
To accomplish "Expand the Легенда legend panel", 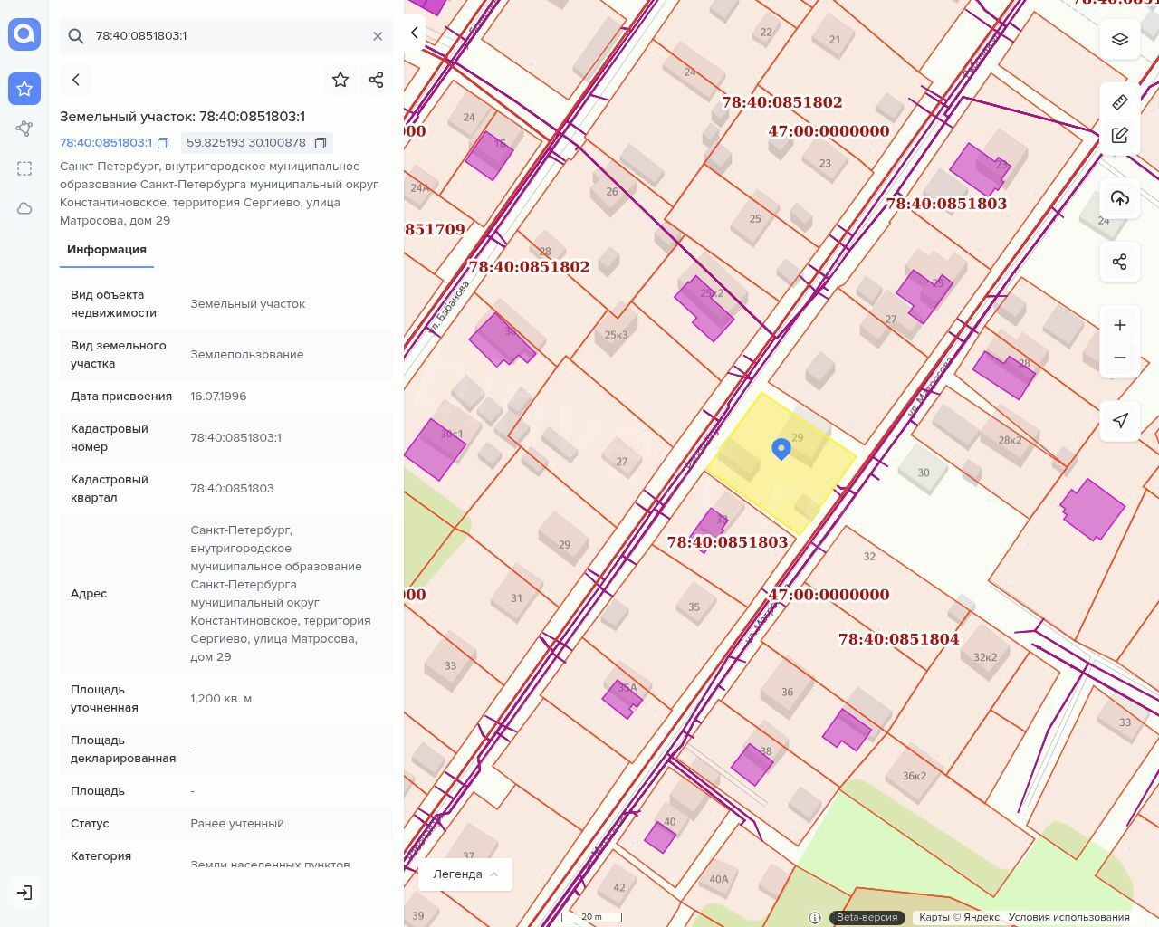I will click(x=465, y=874).
